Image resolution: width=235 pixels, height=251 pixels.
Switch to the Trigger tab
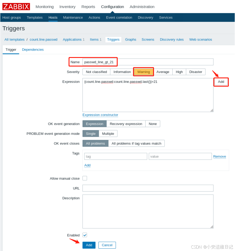click(x=11, y=50)
